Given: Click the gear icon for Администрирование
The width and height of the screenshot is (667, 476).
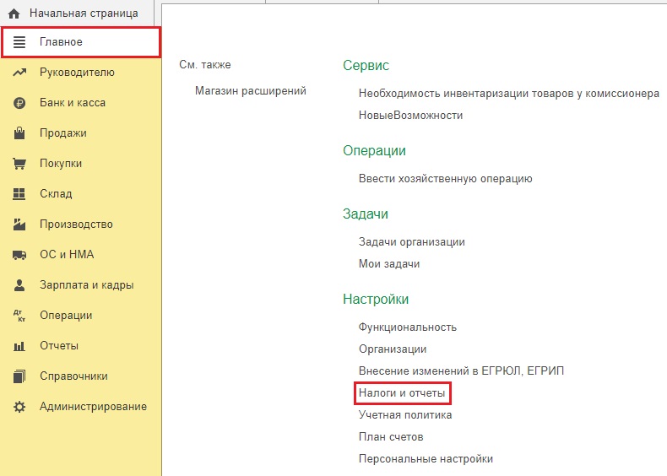Looking at the screenshot, I should coord(19,407).
